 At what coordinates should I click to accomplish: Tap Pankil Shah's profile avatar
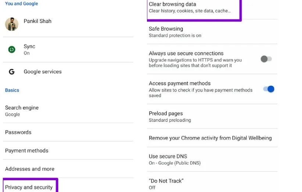coord(12,24)
